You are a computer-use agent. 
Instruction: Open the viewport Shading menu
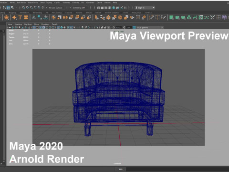click(x=18, y=24)
